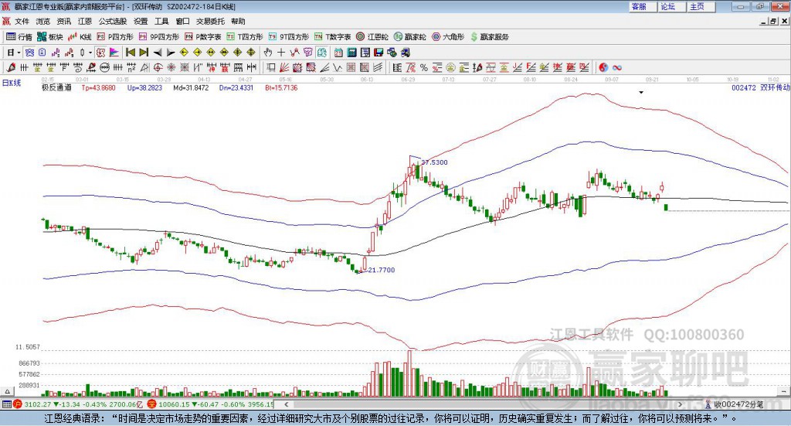
Task: Switch to the K线 candlestick chart
Action: (80, 37)
